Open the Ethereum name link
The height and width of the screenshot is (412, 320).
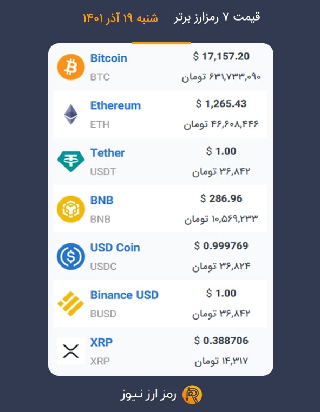[115, 105]
